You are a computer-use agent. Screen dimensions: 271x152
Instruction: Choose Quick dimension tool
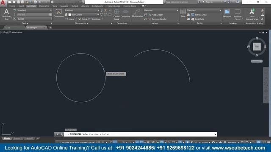[x=83, y=19]
